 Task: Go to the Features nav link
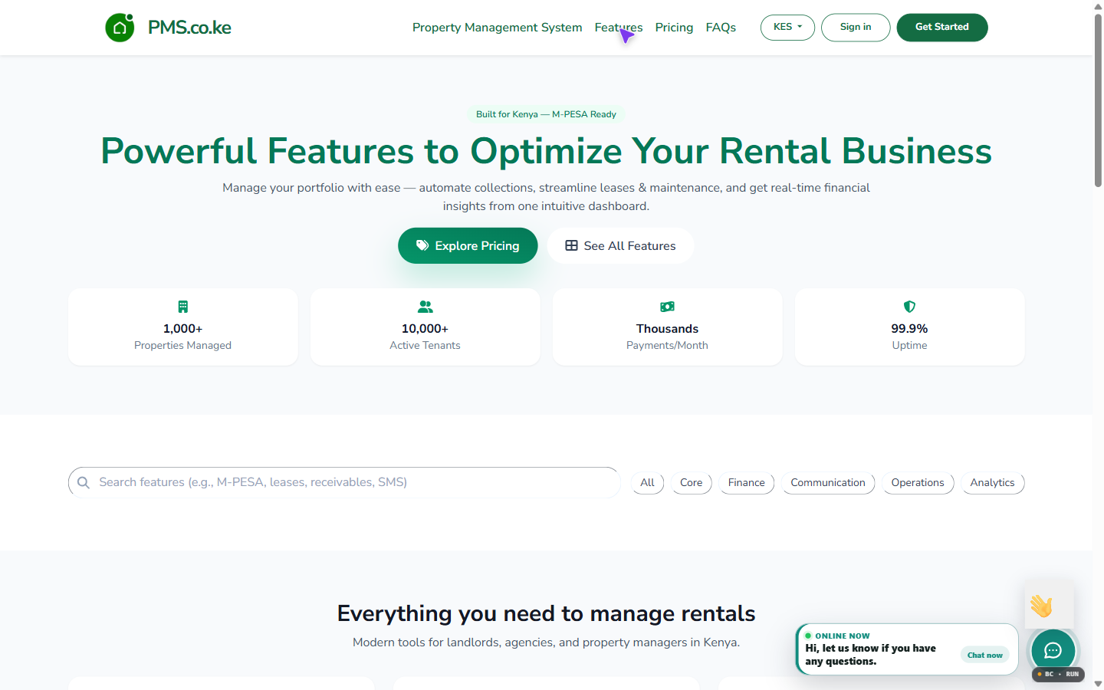(619, 28)
